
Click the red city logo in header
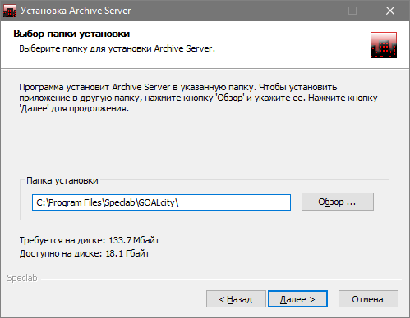[384, 45]
